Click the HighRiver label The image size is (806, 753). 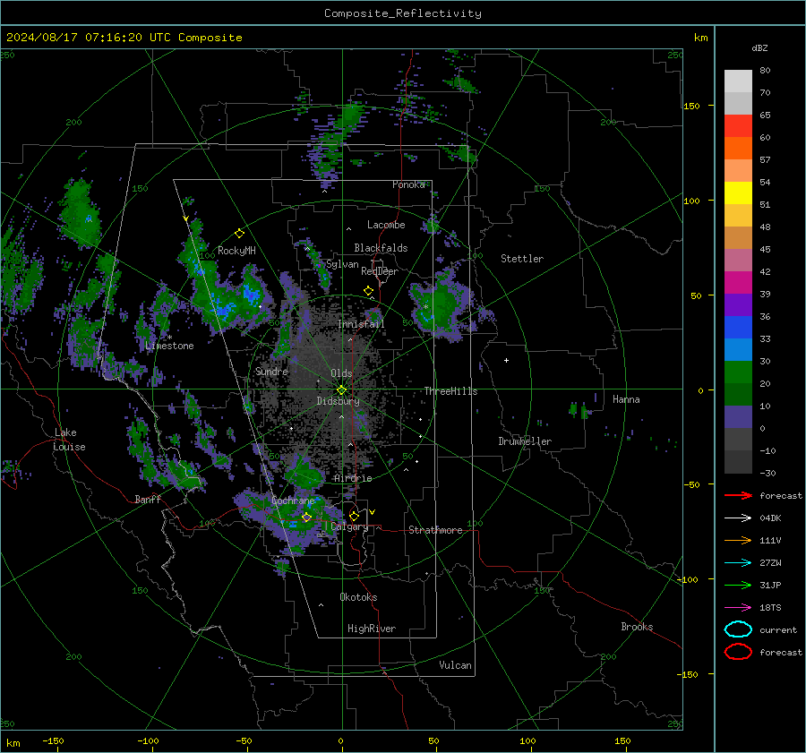tap(372, 629)
